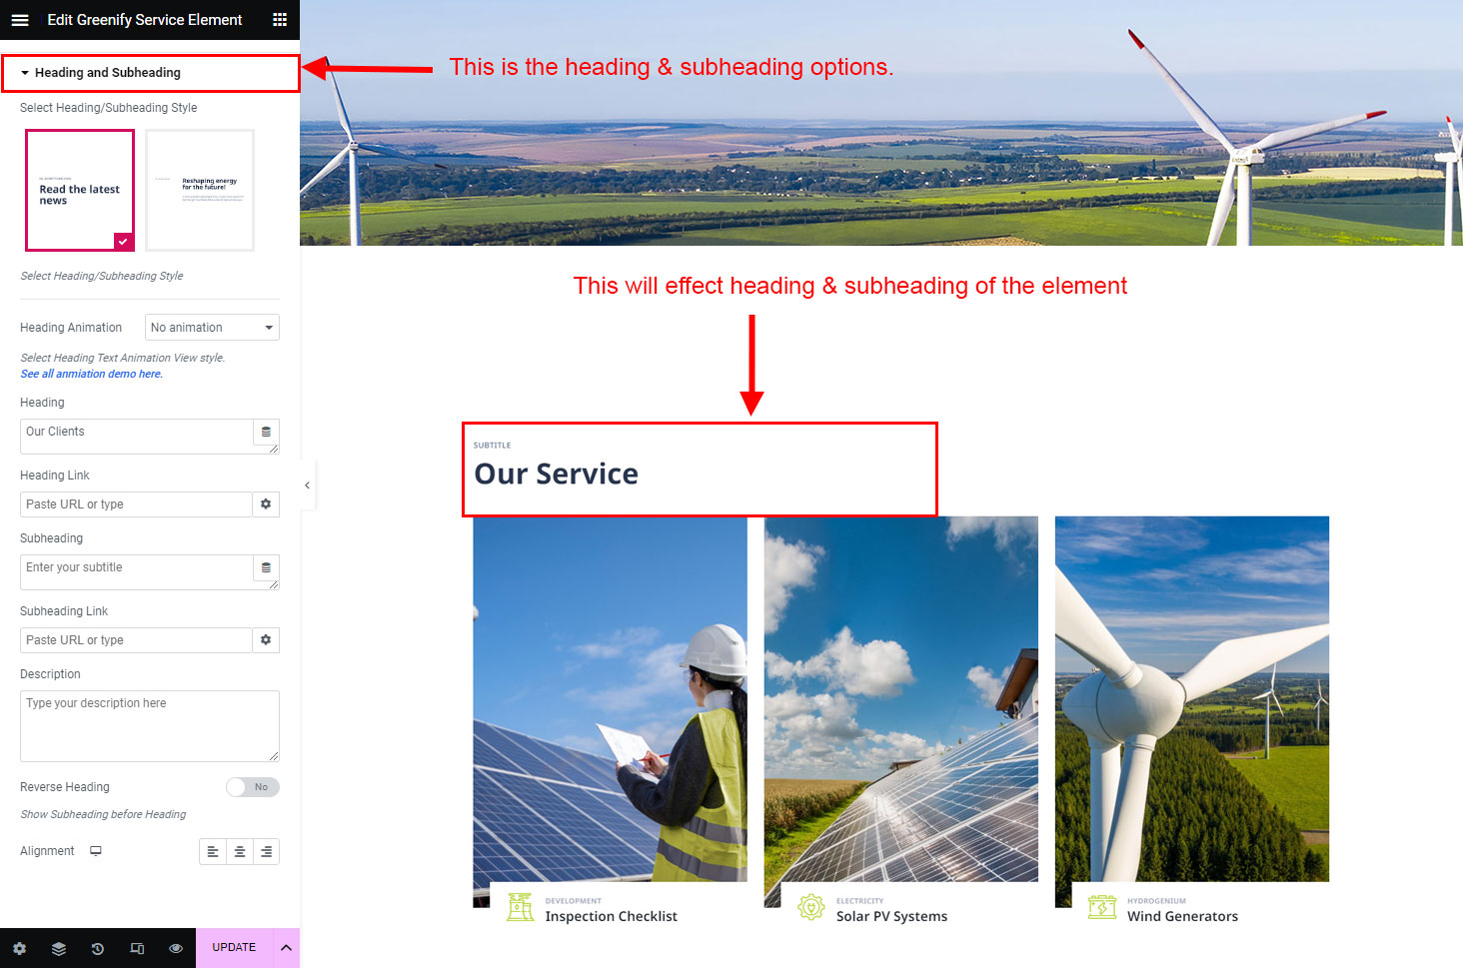The height and width of the screenshot is (968, 1463).
Task: Expand save options arrow beside Update
Action: tap(286, 948)
